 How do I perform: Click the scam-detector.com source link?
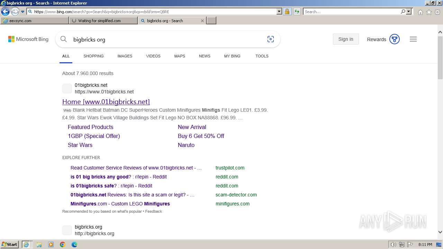tap(236, 195)
